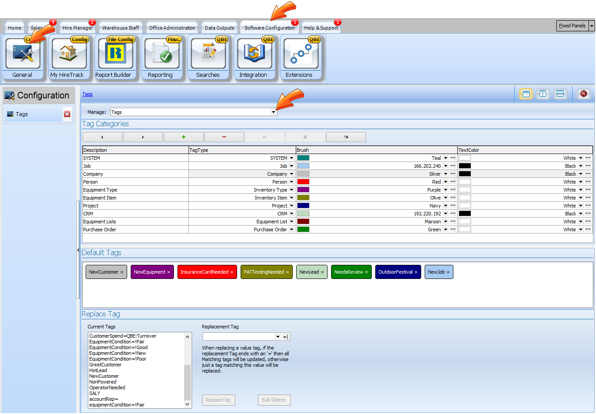Expand the Manage dropdown
Screen dimensions: 596x414
pos(273,113)
